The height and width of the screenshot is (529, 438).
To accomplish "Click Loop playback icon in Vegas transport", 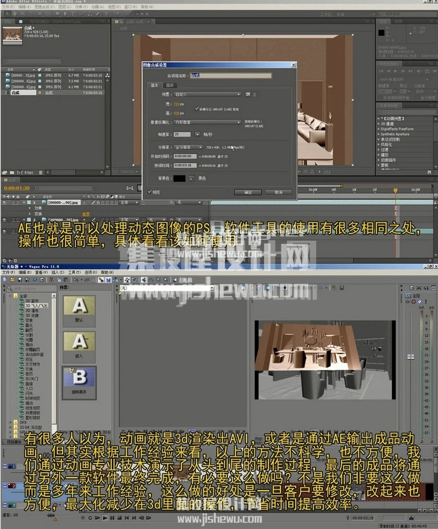I will pyautogui.click(x=90, y=518).
